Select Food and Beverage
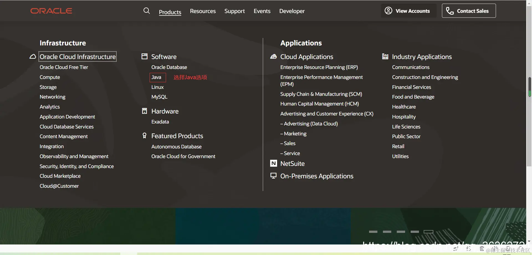The image size is (532, 255). (x=413, y=97)
